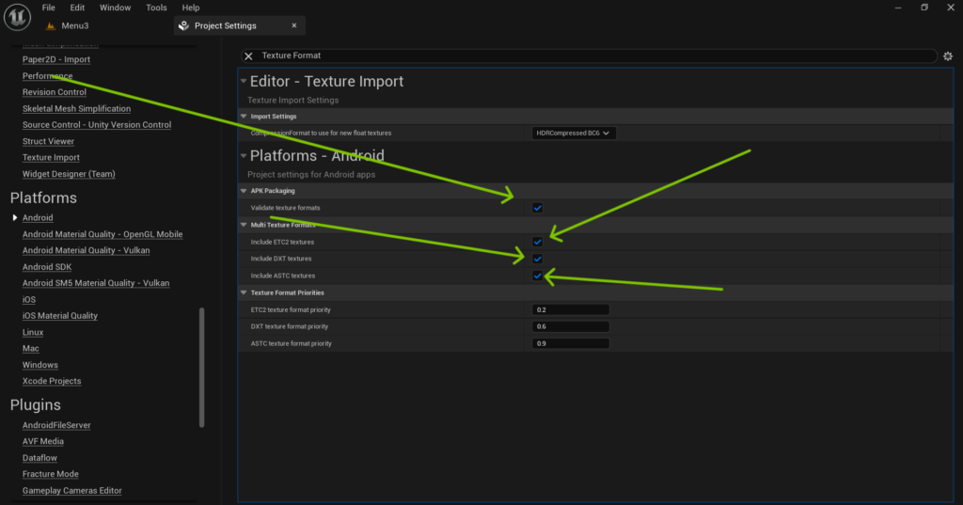This screenshot has height=505, width=963.
Task: Clear the search with the X icon
Action: coord(248,55)
